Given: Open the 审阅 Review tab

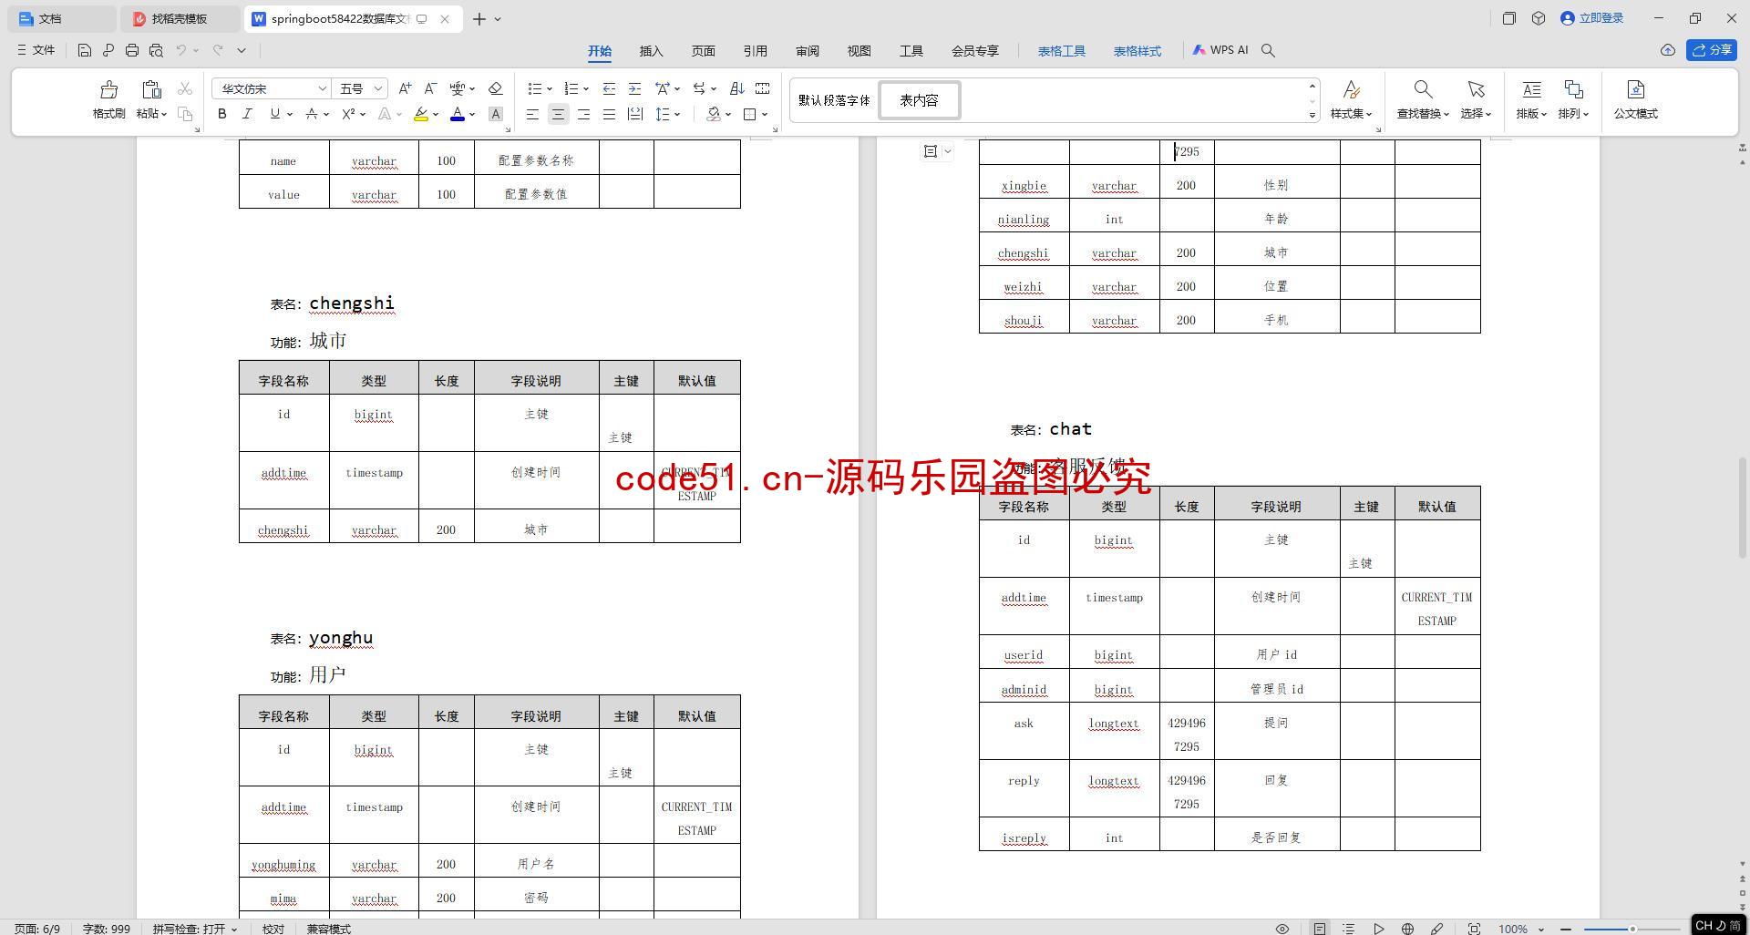Looking at the screenshot, I should (x=807, y=51).
